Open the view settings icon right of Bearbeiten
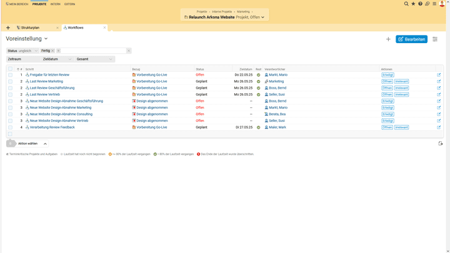450x253 pixels. [435, 39]
